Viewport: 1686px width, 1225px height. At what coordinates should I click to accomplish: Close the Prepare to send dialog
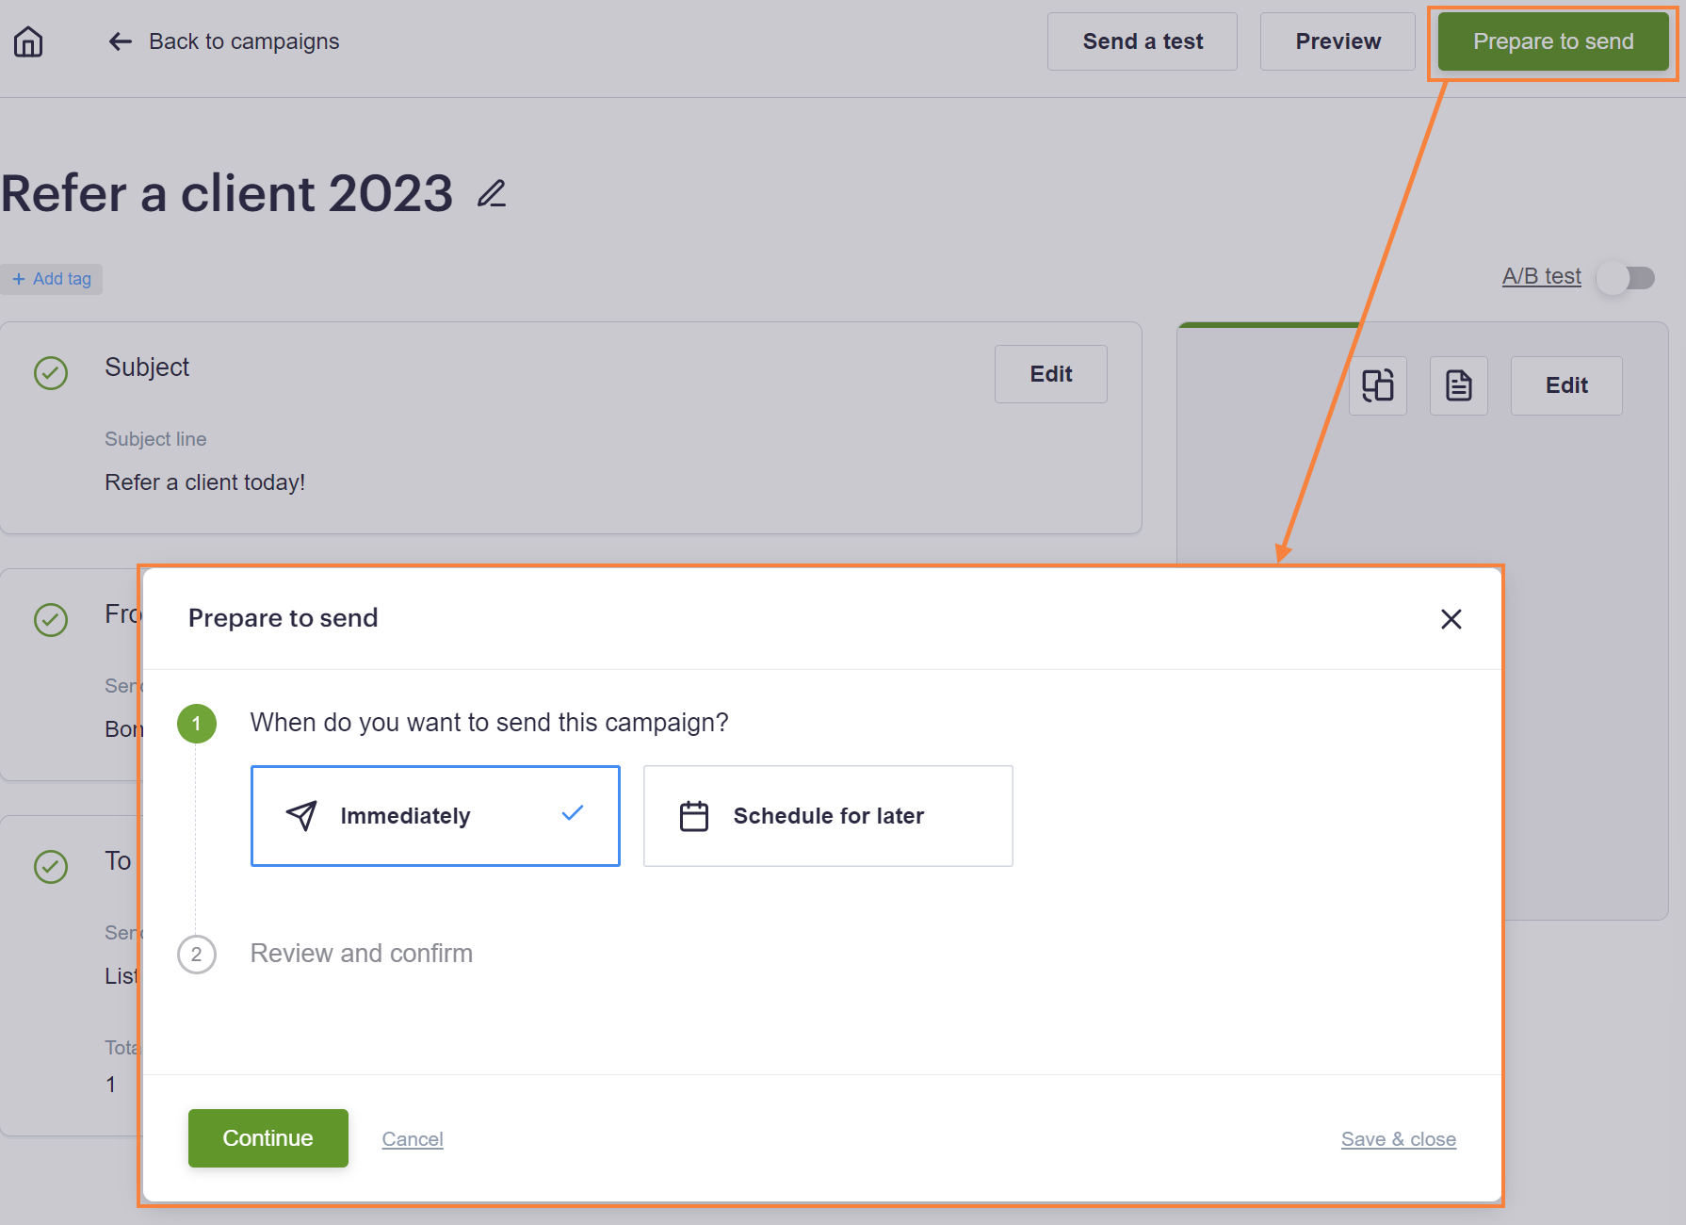point(1451,619)
